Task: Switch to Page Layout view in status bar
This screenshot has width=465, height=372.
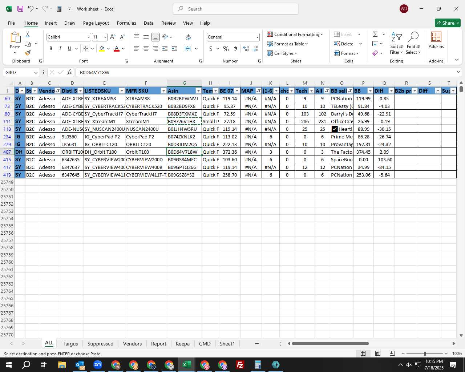Action: coord(377,353)
